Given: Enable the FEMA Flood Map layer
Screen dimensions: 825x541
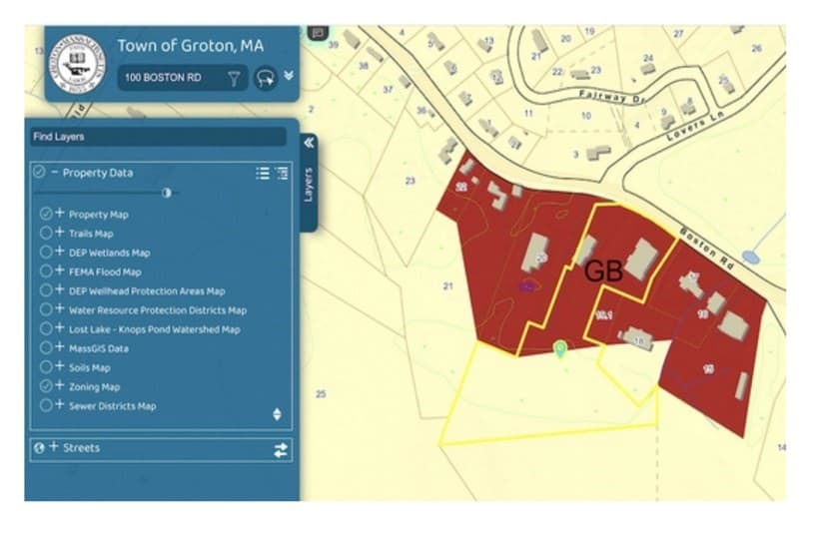Looking at the screenshot, I should tap(46, 270).
